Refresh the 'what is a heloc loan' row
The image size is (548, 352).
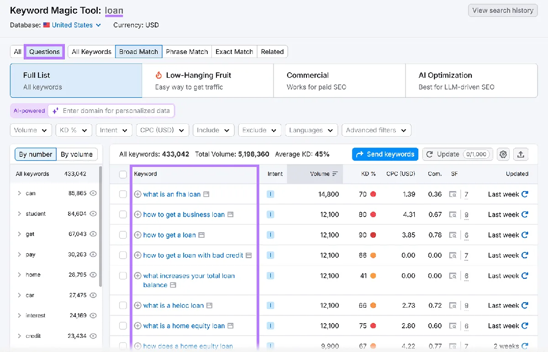tap(525, 305)
